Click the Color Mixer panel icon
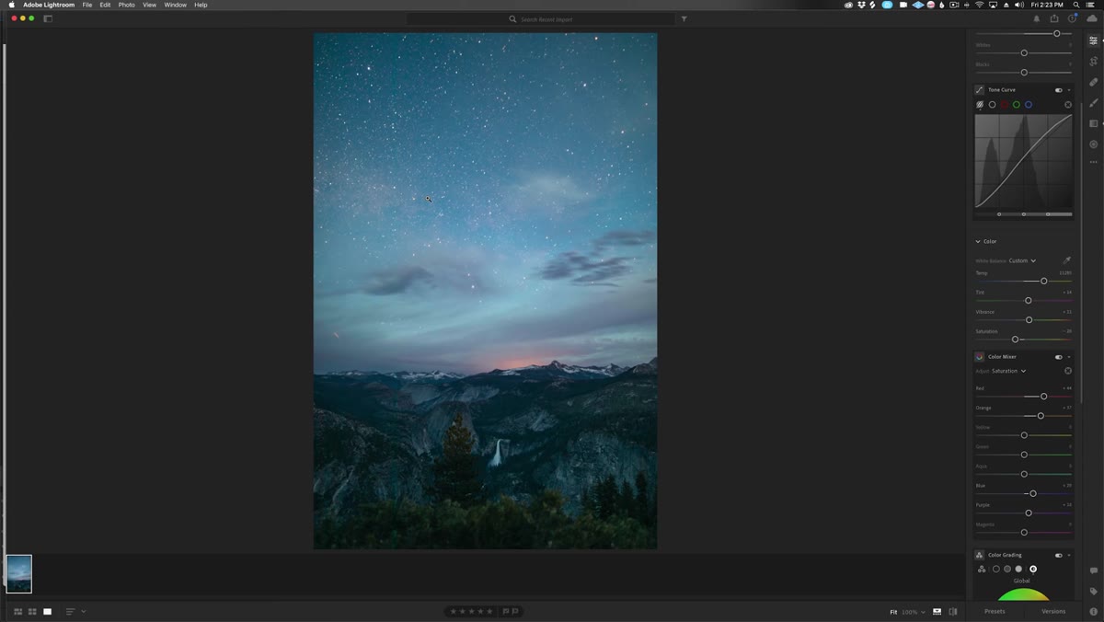This screenshot has height=622, width=1104. (979, 357)
